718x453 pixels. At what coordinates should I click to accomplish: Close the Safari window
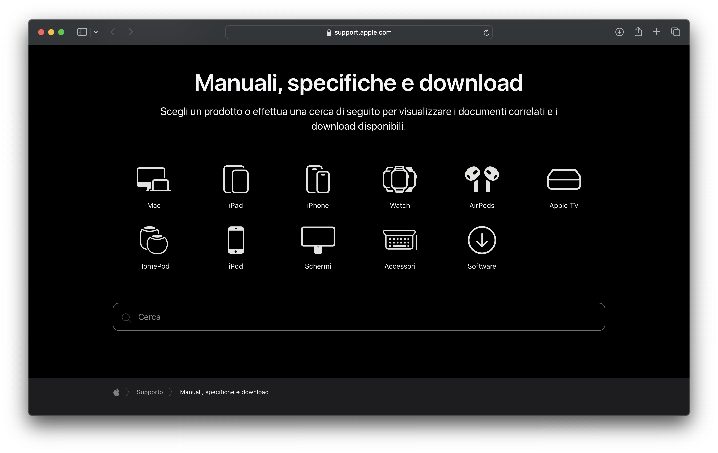coord(41,32)
